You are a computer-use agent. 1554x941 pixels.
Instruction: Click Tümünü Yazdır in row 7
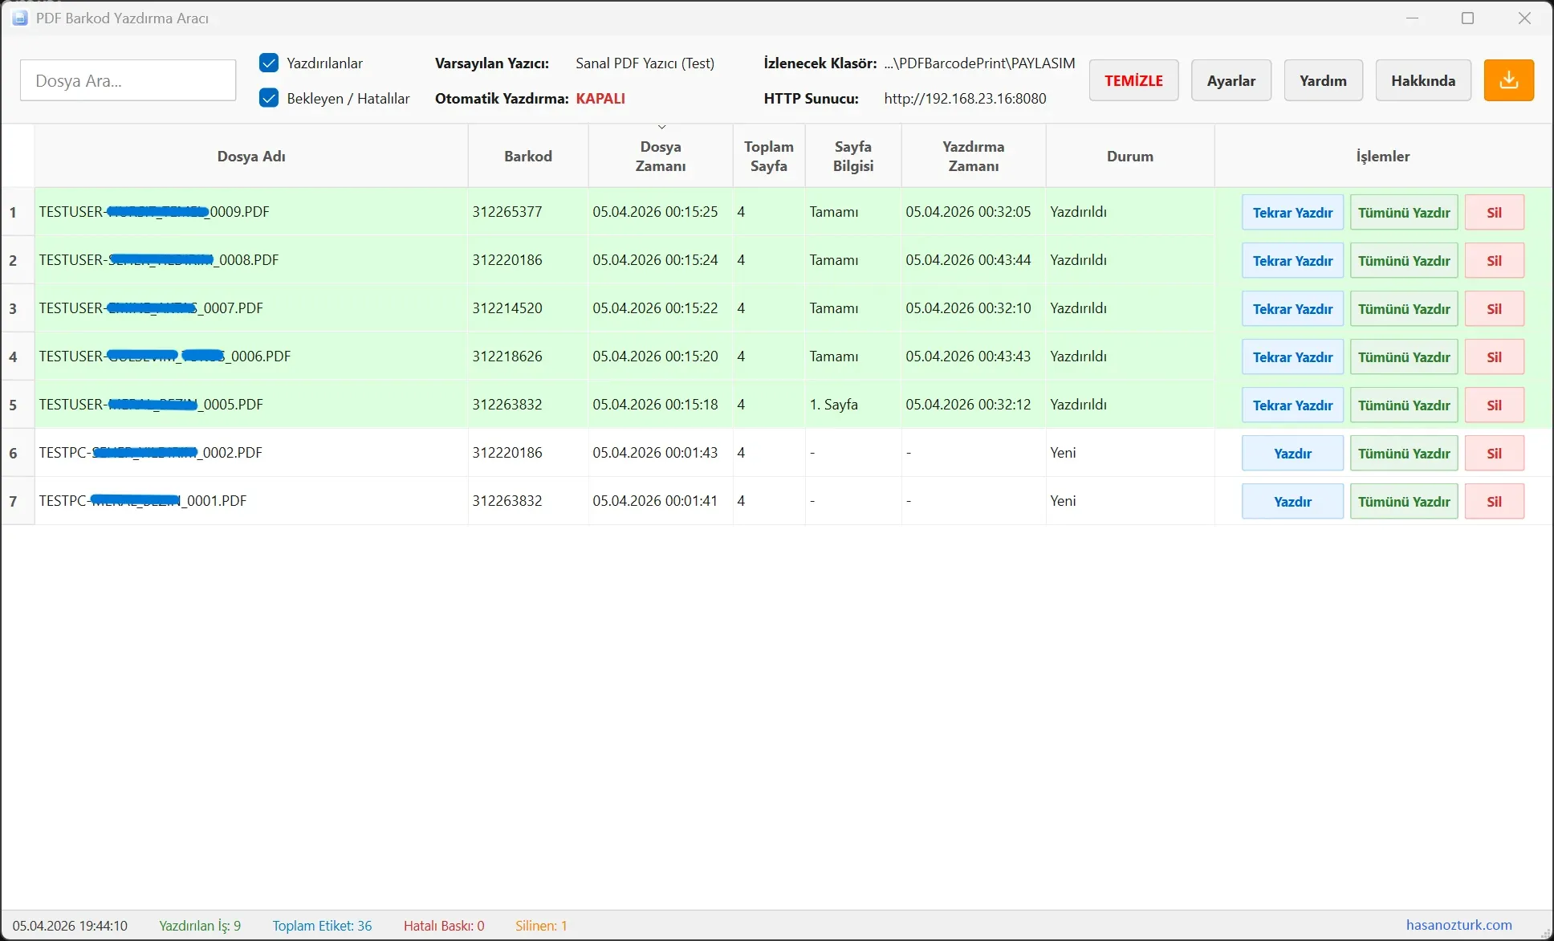1404,501
